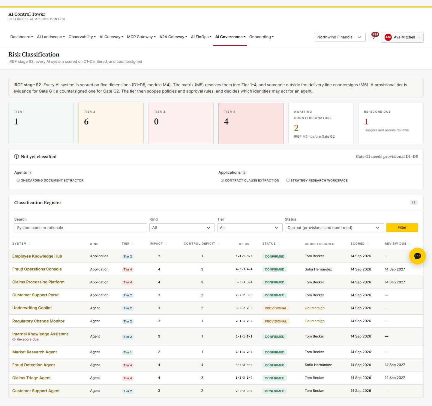Sort by the Status column header
This screenshot has height=406, width=432.
tap(271, 244)
